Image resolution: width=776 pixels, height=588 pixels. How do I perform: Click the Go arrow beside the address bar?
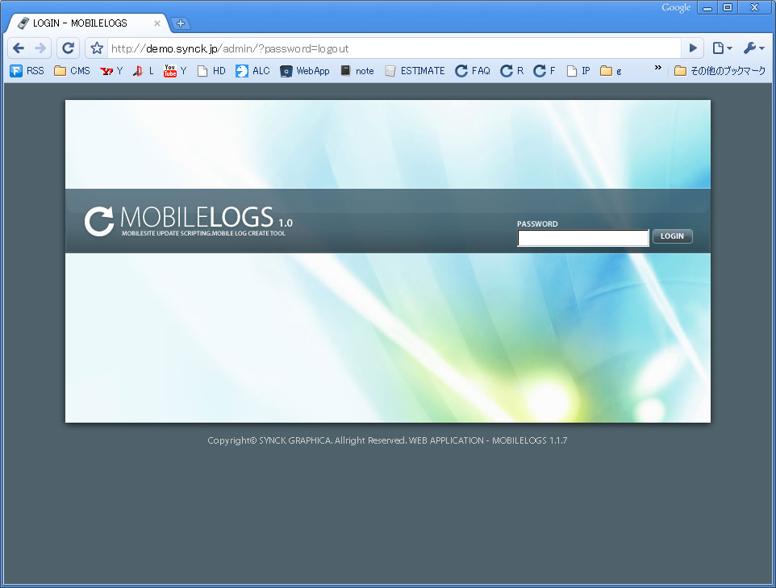(693, 48)
